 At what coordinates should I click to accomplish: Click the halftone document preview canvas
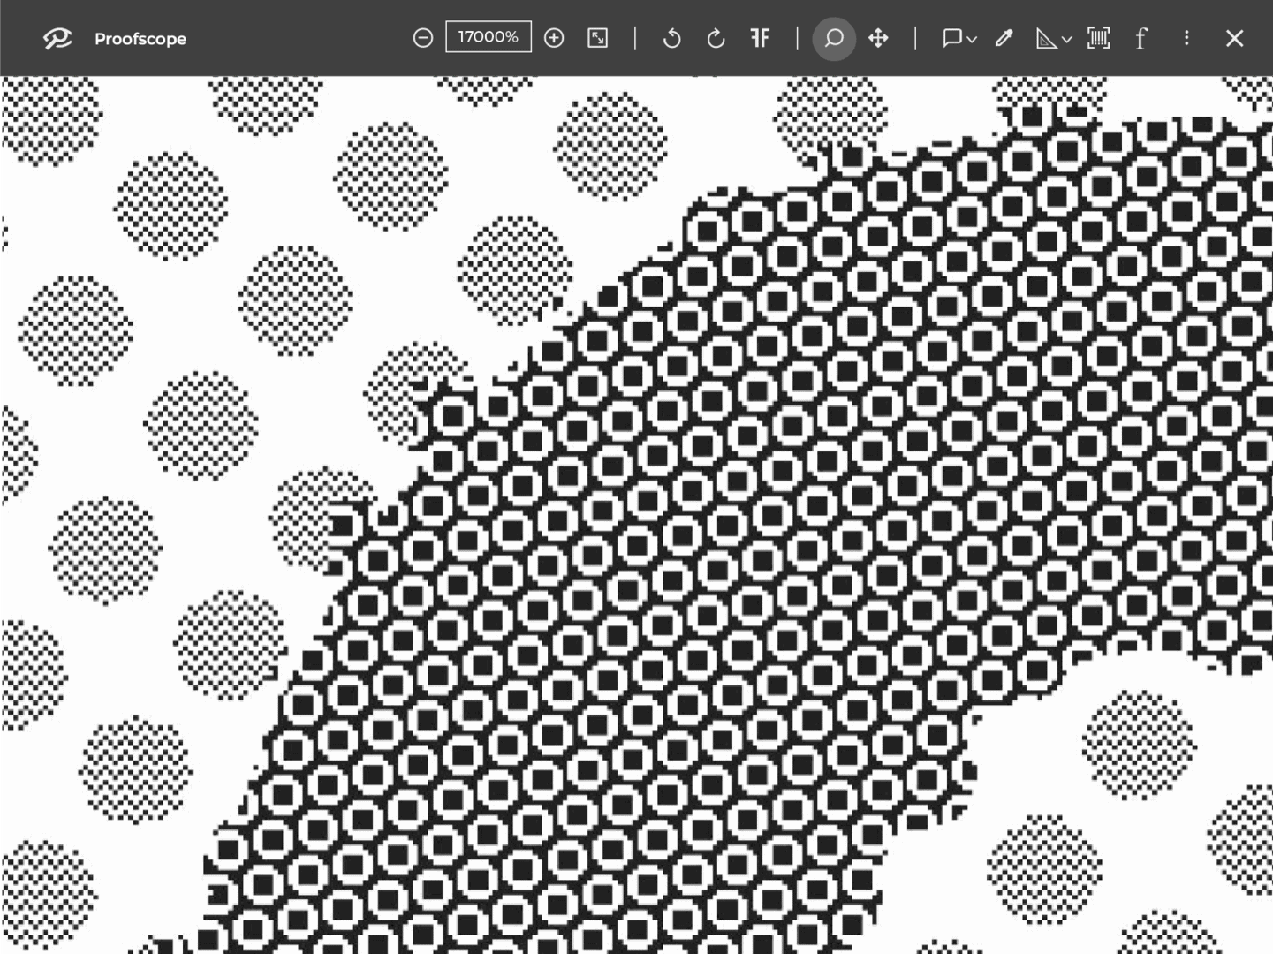(636, 515)
